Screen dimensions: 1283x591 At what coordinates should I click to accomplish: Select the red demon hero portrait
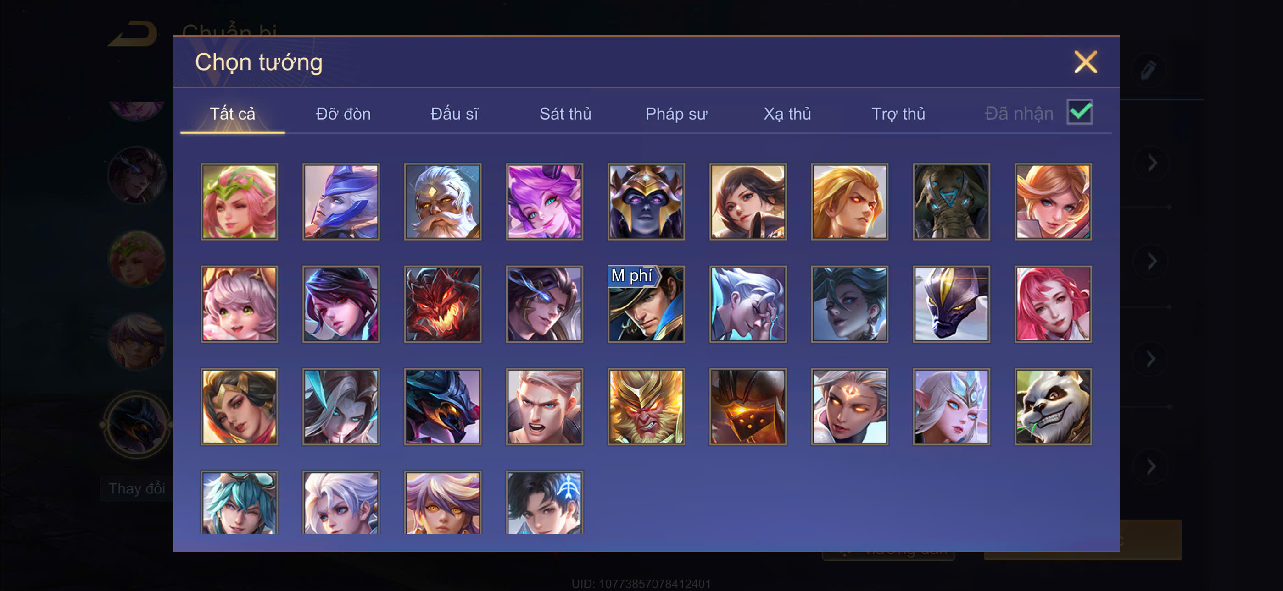point(443,304)
